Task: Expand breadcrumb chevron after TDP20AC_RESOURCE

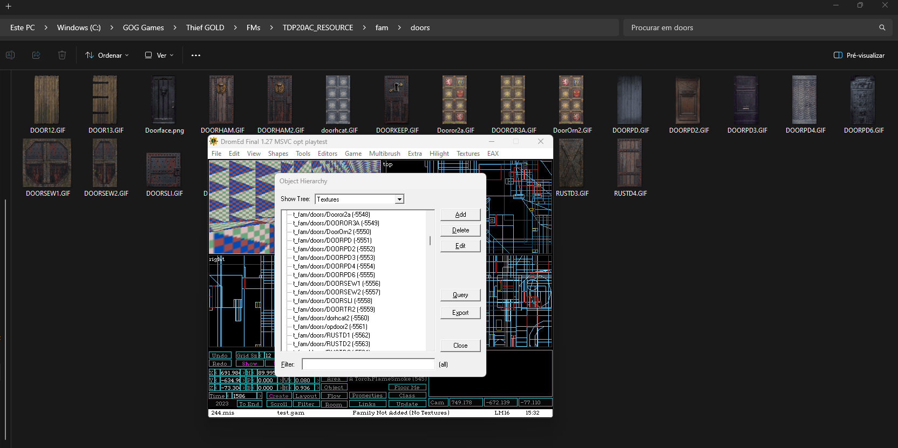Action: [x=364, y=27]
